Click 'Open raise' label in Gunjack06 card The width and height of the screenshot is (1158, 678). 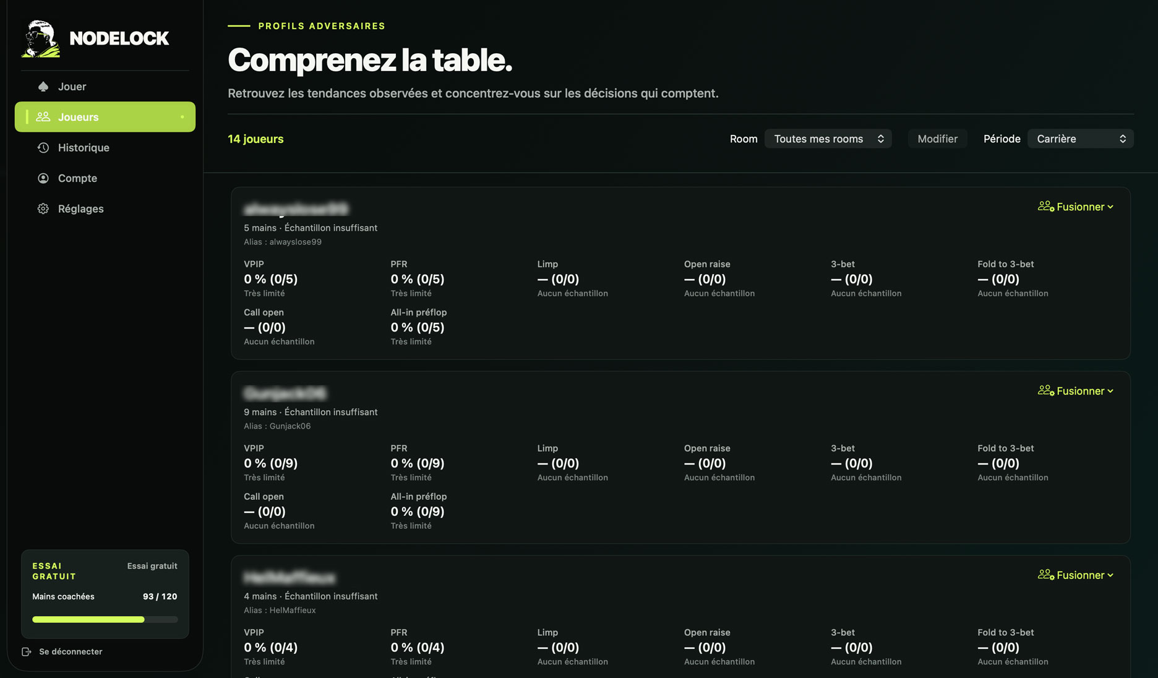(x=707, y=448)
